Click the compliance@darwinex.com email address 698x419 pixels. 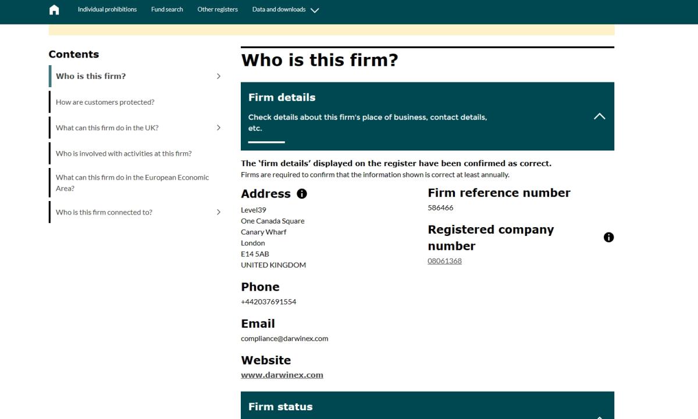284,339
